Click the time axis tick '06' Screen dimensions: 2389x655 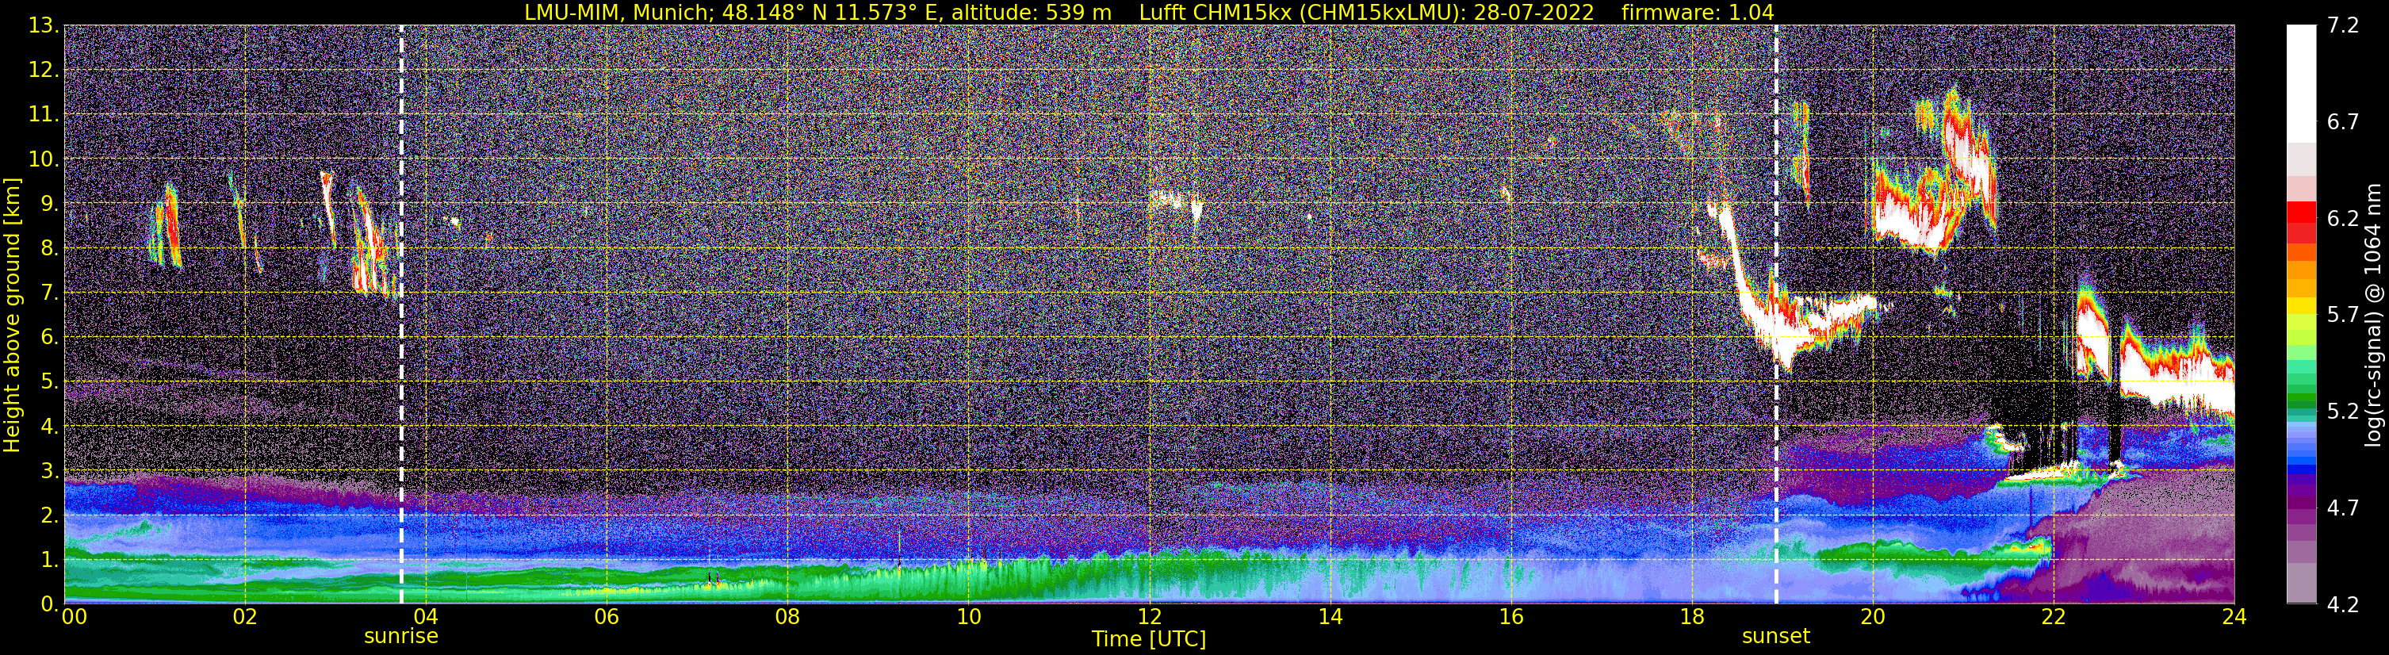(606, 617)
